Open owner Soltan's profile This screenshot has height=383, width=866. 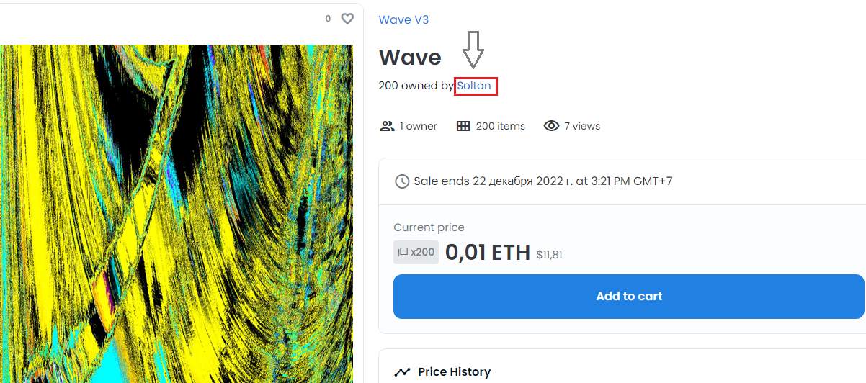point(474,86)
